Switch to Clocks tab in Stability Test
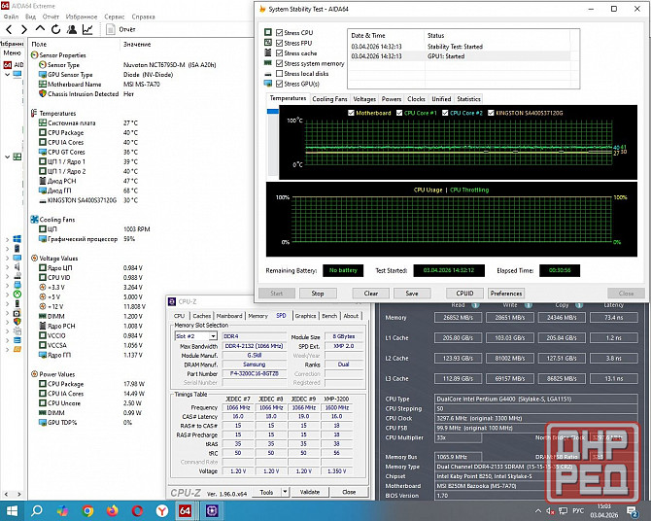The width and height of the screenshot is (651, 521). coord(416,99)
